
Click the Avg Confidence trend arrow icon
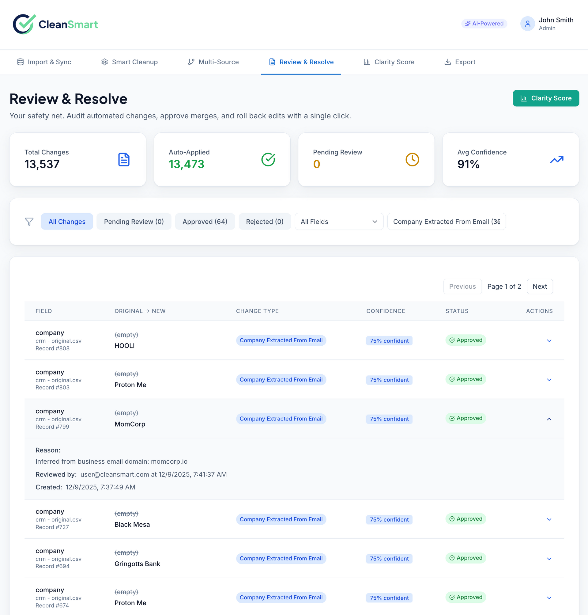pyautogui.click(x=556, y=160)
